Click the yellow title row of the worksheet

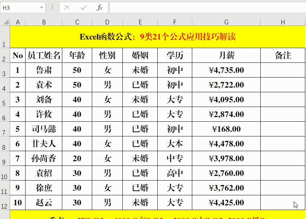coord(153,36)
